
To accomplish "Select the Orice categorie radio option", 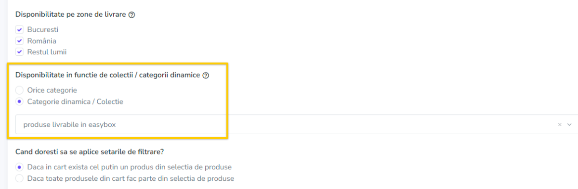I will [x=19, y=90].
